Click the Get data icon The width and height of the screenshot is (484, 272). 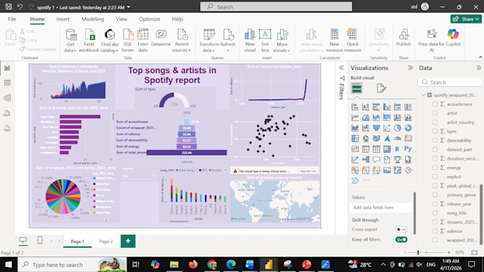click(x=71, y=35)
